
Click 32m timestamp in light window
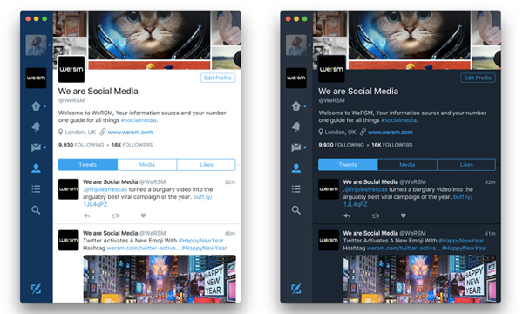(x=230, y=182)
